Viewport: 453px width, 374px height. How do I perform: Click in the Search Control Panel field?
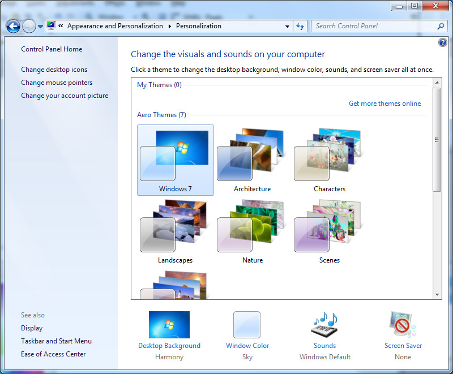click(x=374, y=26)
